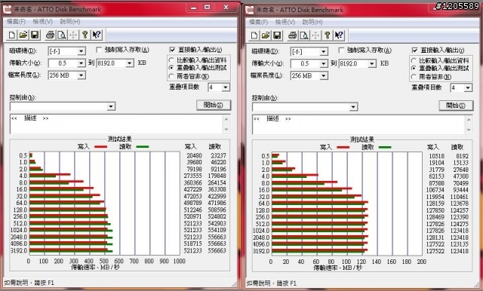The width and height of the screenshot is (483, 291).
Task: About question mark icon in right toolbar
Action: click(x=327, y=35)
